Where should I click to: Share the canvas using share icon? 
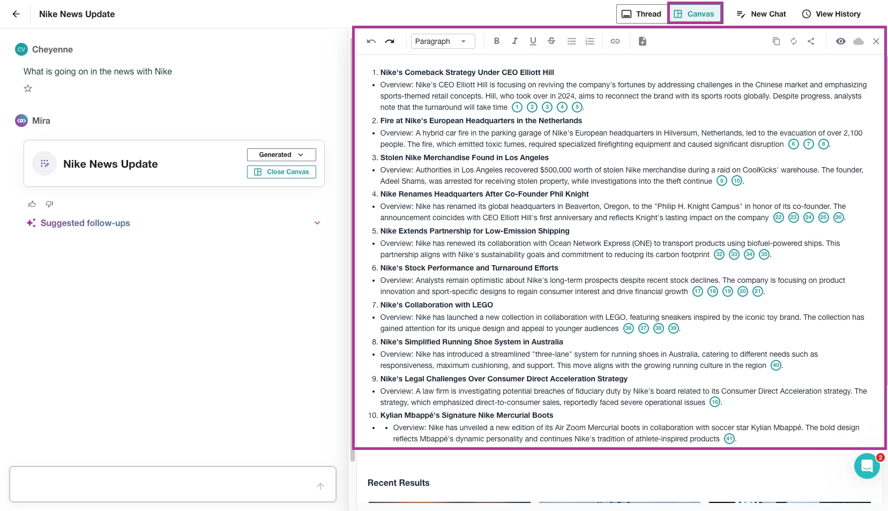[811, 41]
